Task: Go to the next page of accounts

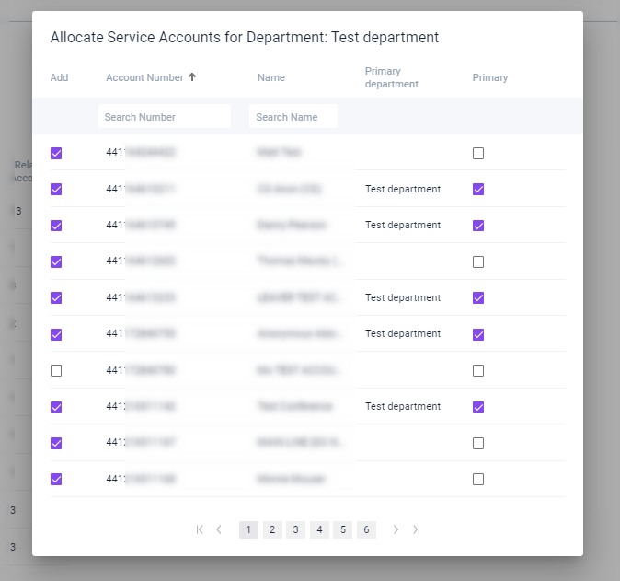Action: tap(396, 529)
